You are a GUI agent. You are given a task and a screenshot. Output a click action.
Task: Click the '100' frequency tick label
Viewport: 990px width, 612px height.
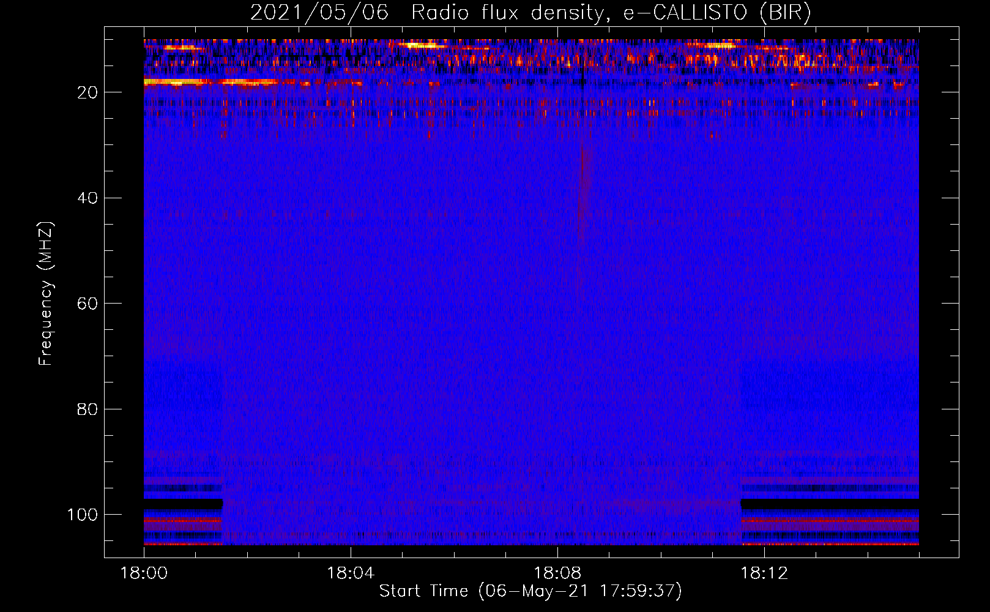click(83, 515)
